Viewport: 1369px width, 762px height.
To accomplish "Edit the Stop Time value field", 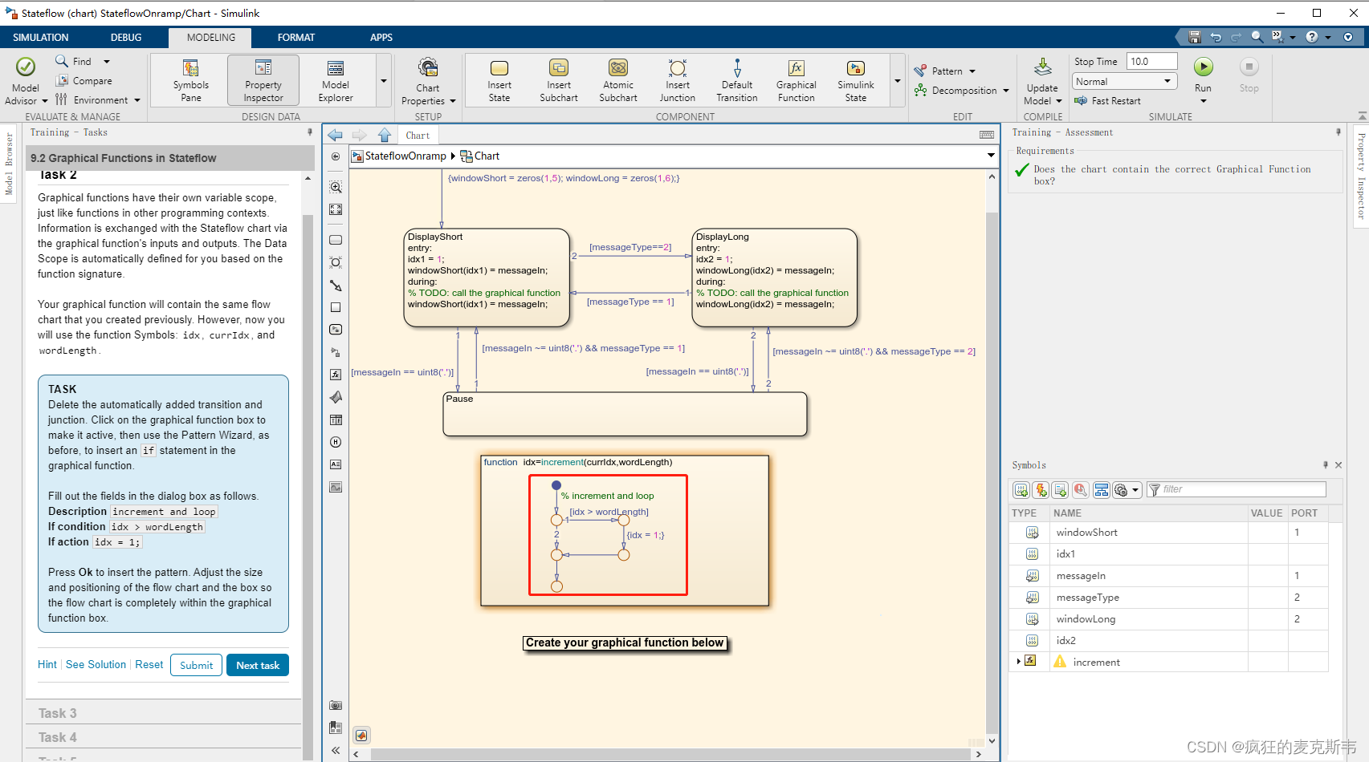I will [x=1151, y=60].
